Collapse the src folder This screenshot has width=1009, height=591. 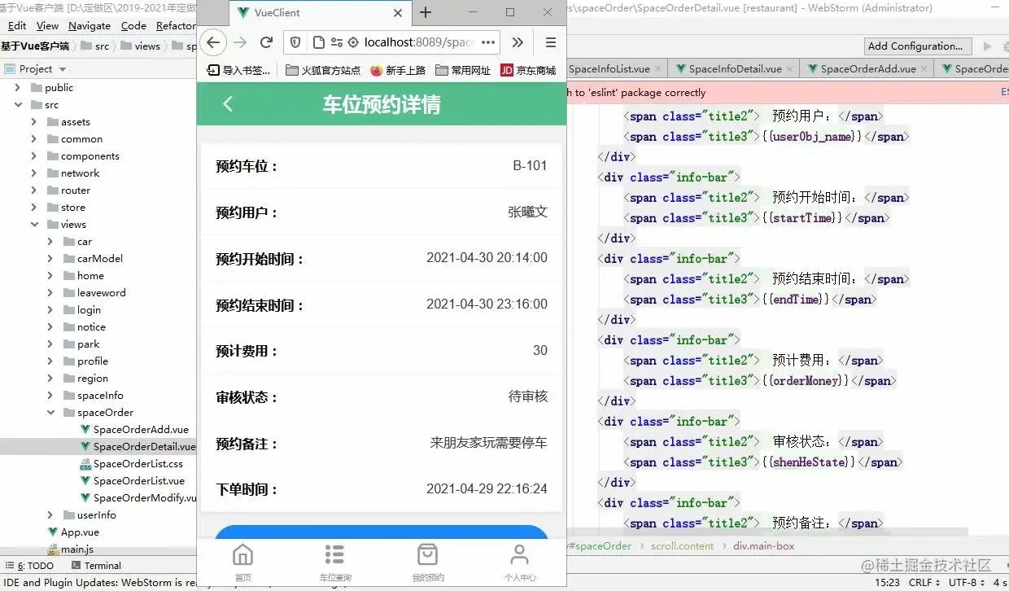(x=17, y=104)
